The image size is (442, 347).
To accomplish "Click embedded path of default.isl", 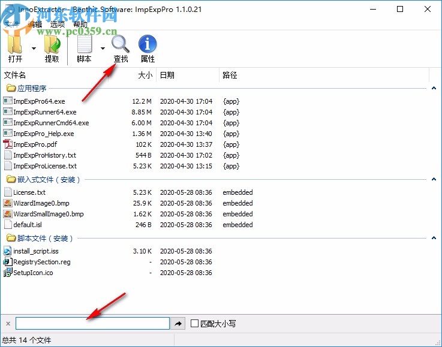I will tap(237, 225).
